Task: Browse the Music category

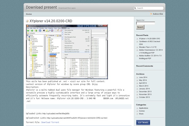Action: click(x=141, y=114)
